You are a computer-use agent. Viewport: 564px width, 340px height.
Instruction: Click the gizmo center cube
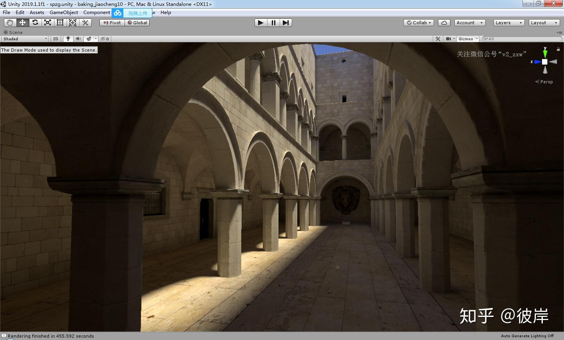point(545,62)
